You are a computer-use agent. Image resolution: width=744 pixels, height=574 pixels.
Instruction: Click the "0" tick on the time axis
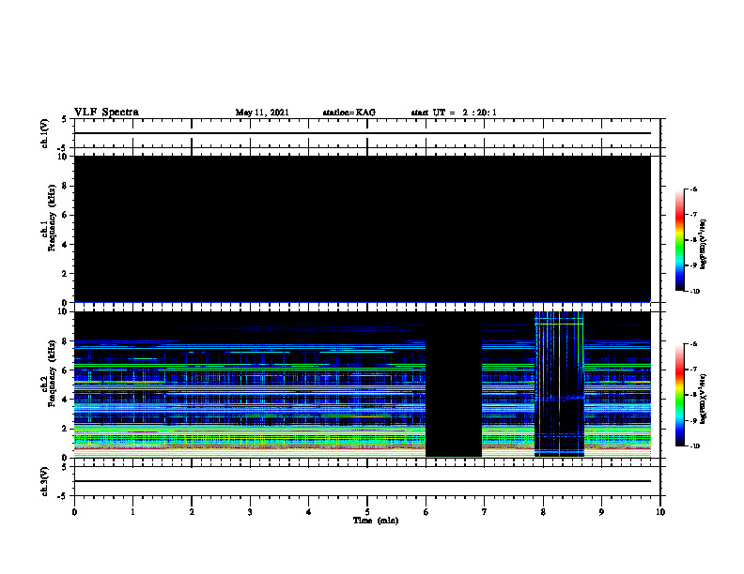(74, 512)
